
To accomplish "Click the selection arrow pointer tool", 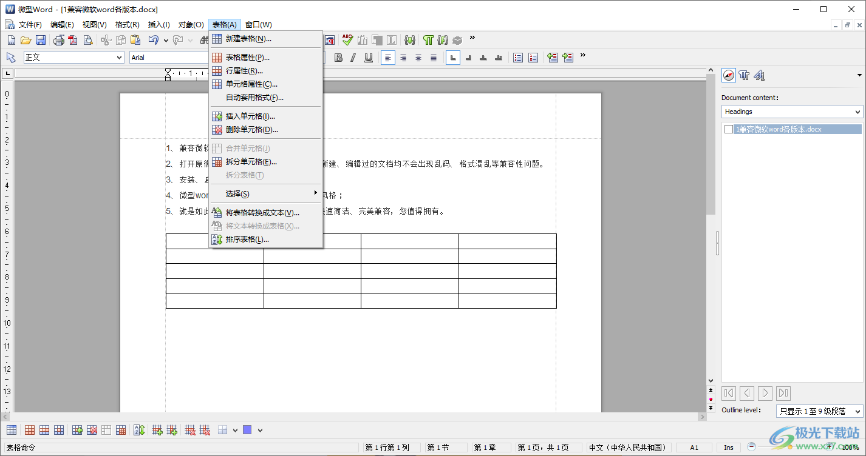I will click(11, 58).
